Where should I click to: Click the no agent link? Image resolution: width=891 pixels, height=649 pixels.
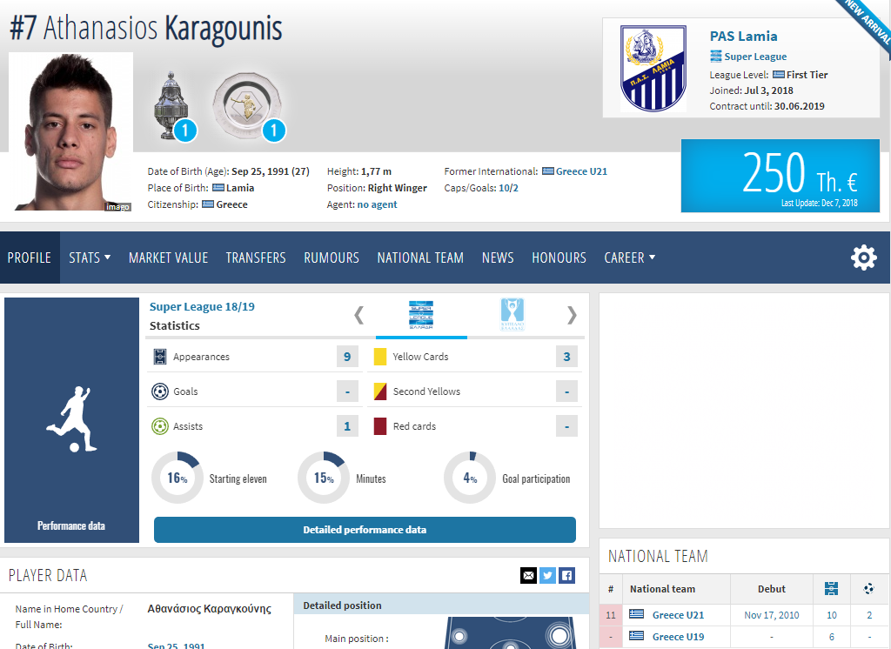point(378,204)
